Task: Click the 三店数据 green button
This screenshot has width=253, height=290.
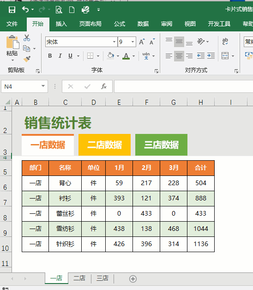Action: [x=161, y=145]
